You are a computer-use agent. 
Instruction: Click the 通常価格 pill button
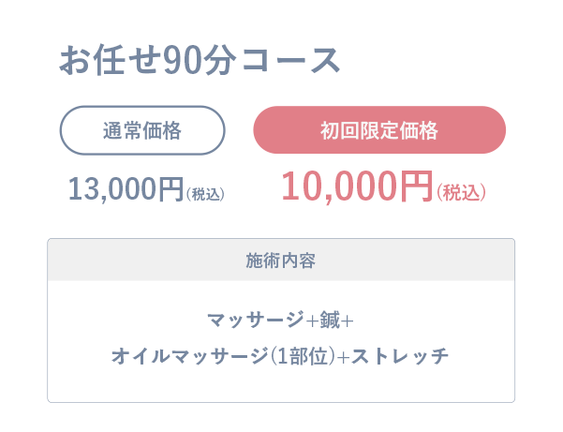(142, 130)
